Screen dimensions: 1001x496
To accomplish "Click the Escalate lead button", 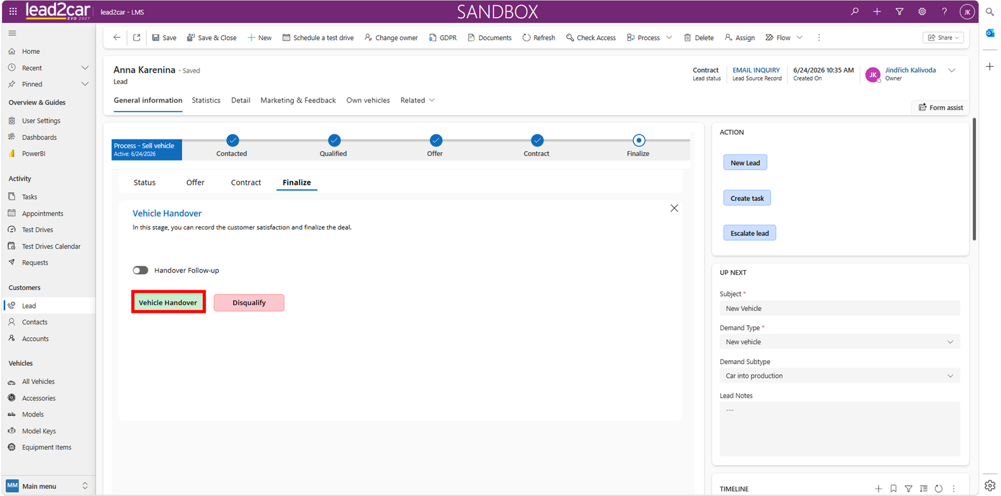I will point(749,233).
